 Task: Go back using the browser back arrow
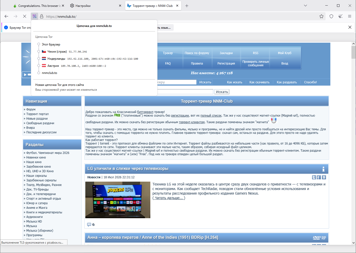[x=6, y=16]
